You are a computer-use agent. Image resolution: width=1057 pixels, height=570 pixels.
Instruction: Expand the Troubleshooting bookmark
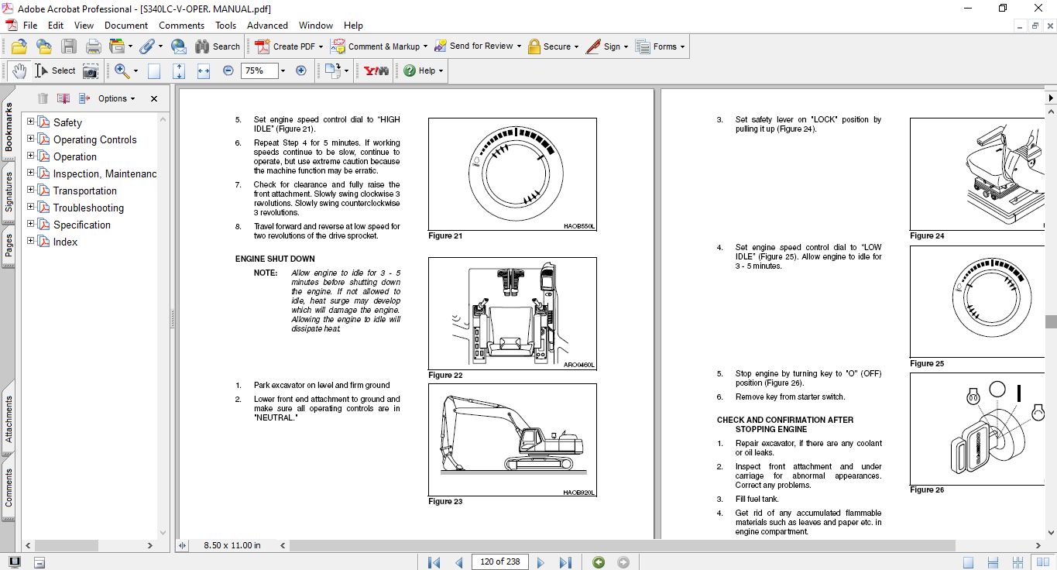(31, 208)
